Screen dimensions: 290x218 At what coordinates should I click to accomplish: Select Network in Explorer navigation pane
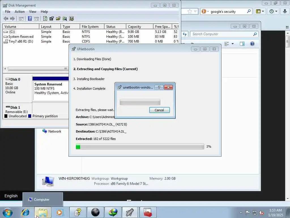(x=52, y=131)
